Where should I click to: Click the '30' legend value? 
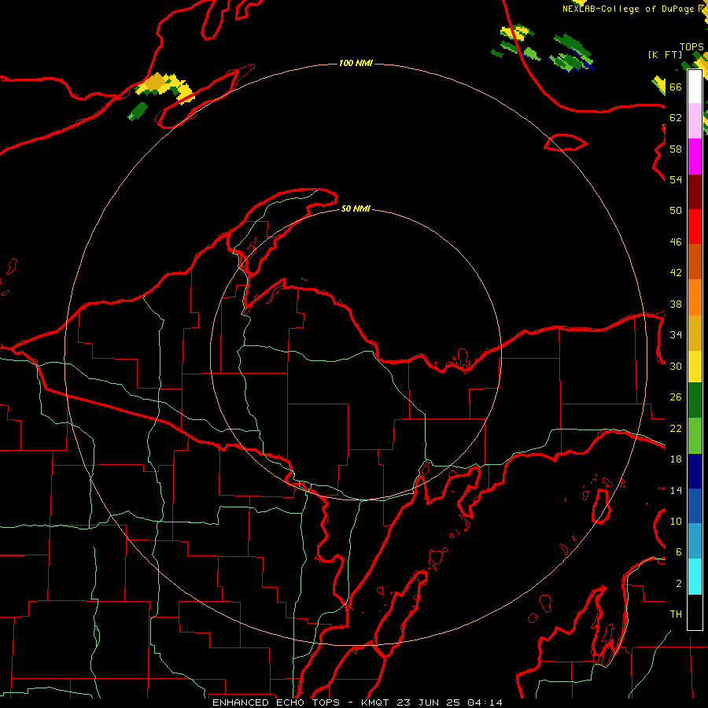(676, 366)
